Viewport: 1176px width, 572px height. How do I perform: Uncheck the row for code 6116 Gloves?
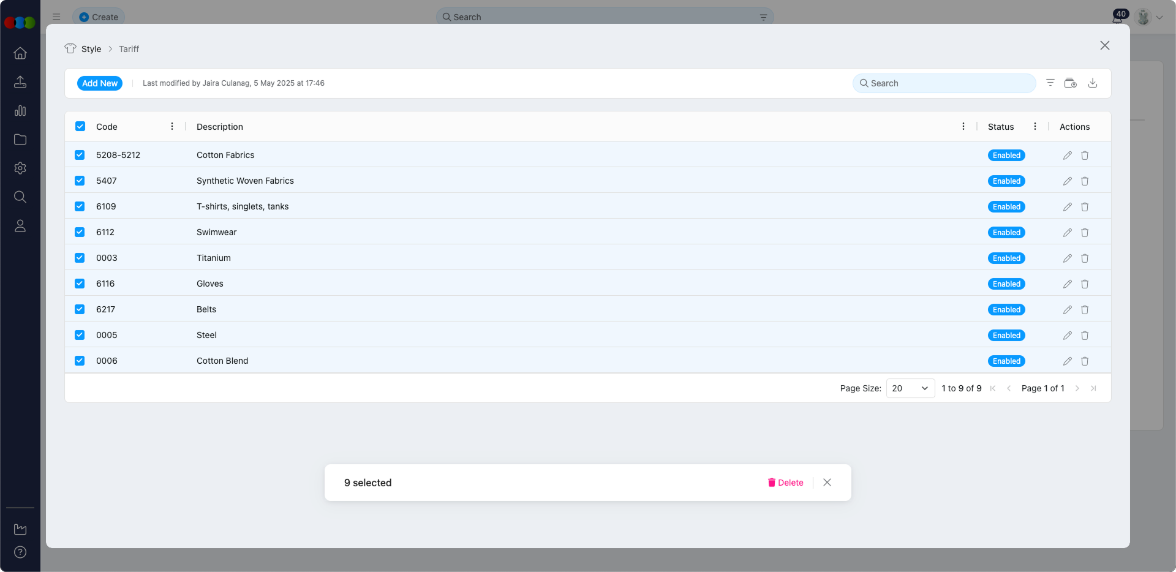pyautogui.click(x=80, y=284)
